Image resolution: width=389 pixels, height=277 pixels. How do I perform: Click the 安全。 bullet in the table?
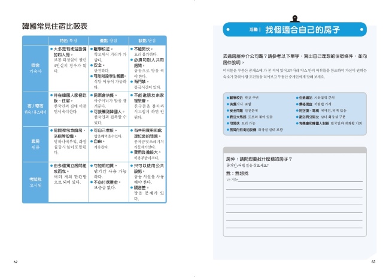pyautogui.click(x=98, y=65)
